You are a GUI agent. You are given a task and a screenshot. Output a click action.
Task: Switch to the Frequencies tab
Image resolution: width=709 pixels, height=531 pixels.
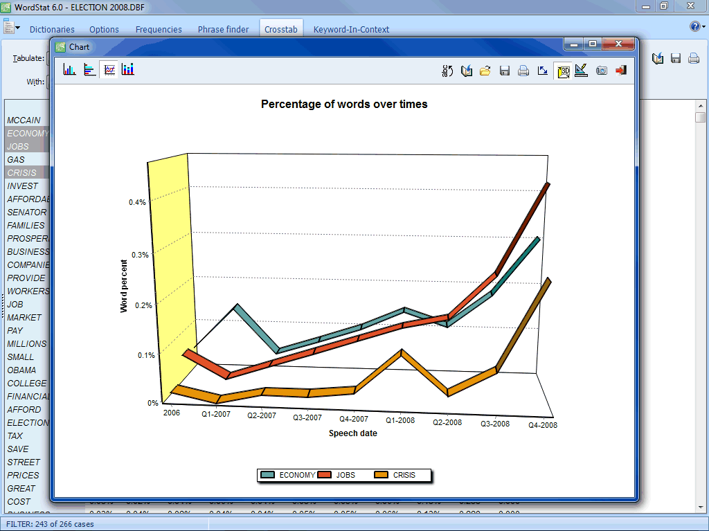(159, 29)
